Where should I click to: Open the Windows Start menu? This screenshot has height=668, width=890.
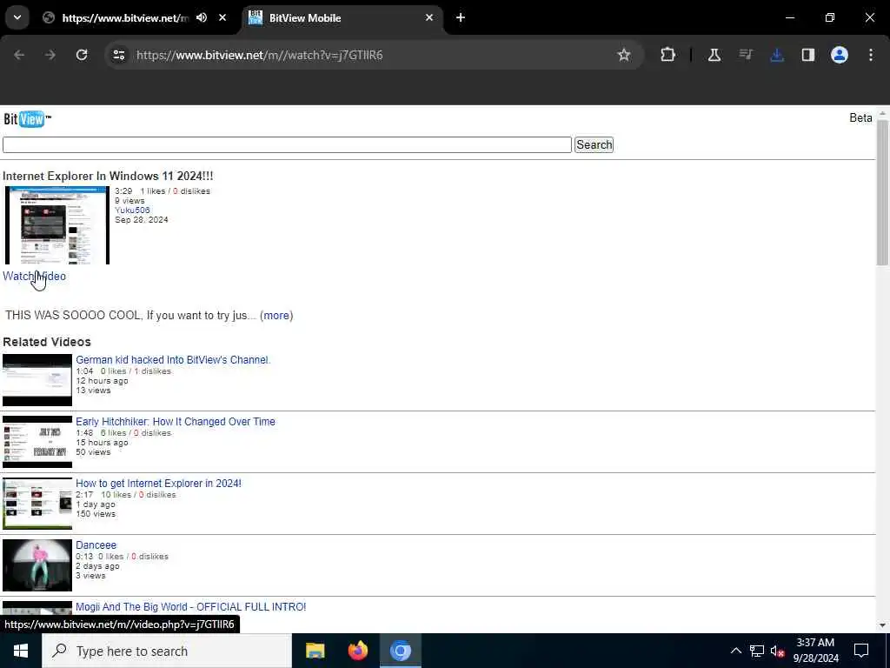tap(21, 651)
